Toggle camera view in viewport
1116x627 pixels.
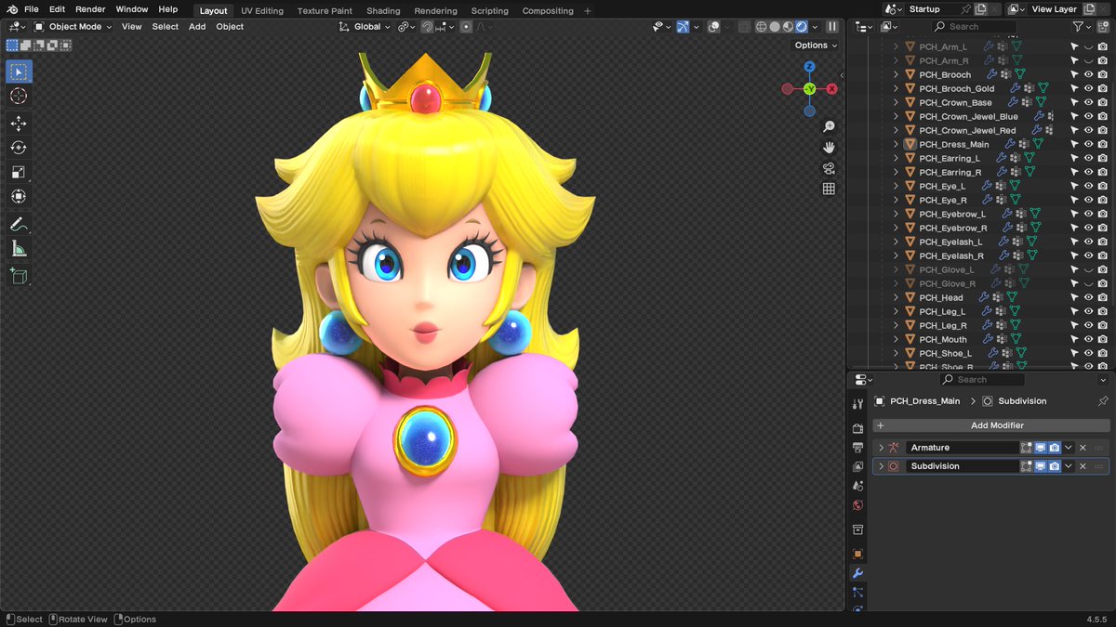pyautogui.click(x=829, y=168)
